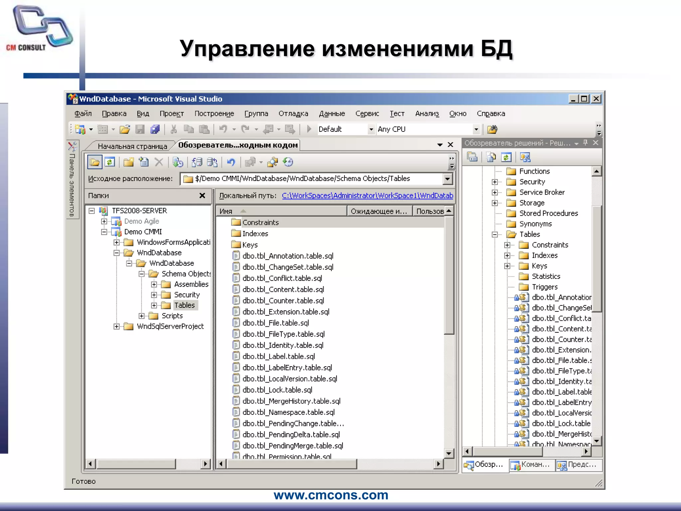Select the Constraints folder in file list

point(260,222)
